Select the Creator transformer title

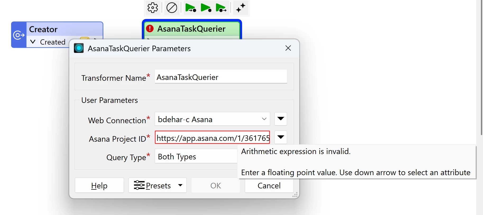coord(43,29)
